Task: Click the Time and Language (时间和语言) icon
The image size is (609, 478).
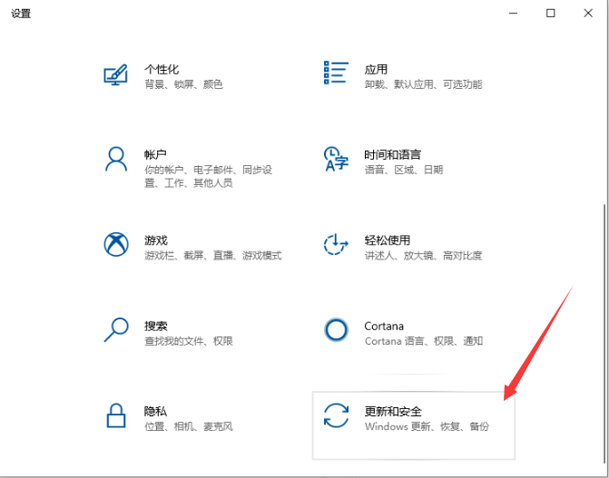Action: [336, 159]
